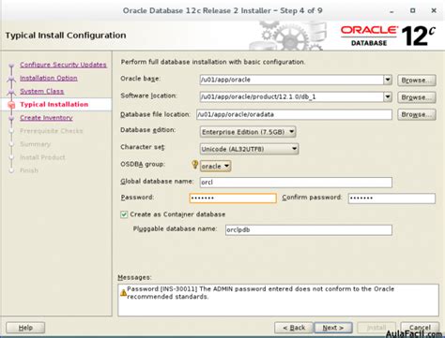This screenshot has width=445, height=338.
Task: Go to System Class step
Action: pos(42,91)
